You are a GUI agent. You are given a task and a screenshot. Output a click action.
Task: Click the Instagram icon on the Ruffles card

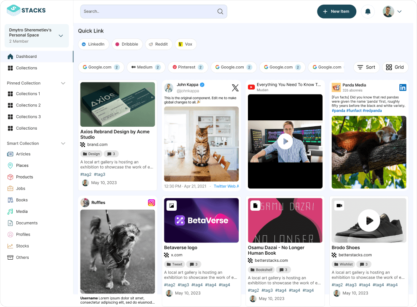[151, 203]
